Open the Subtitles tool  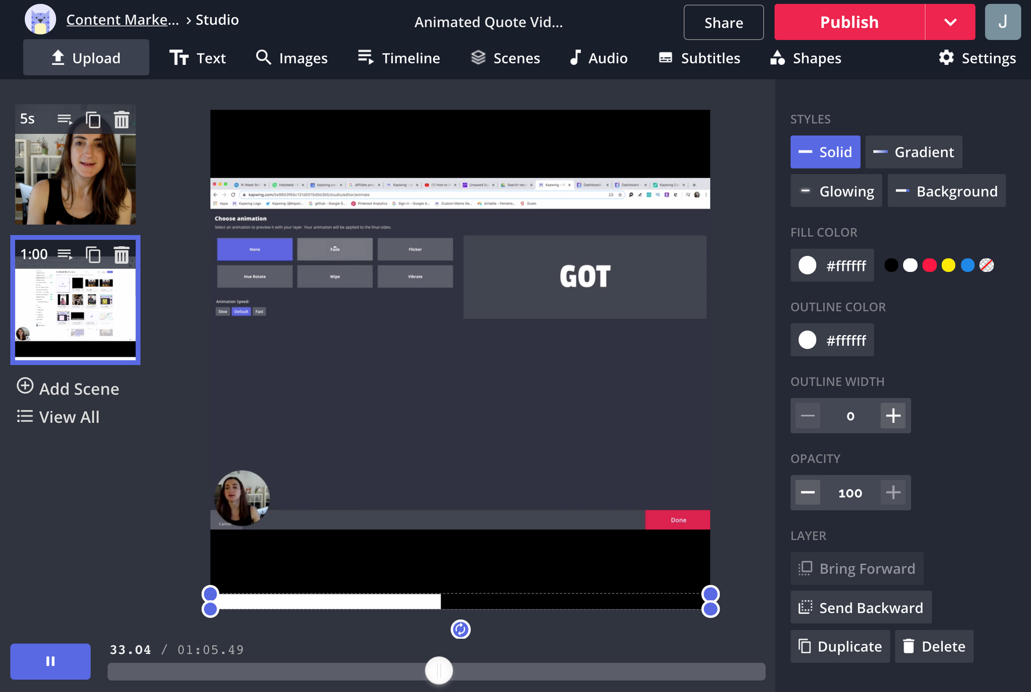(700, 58)
